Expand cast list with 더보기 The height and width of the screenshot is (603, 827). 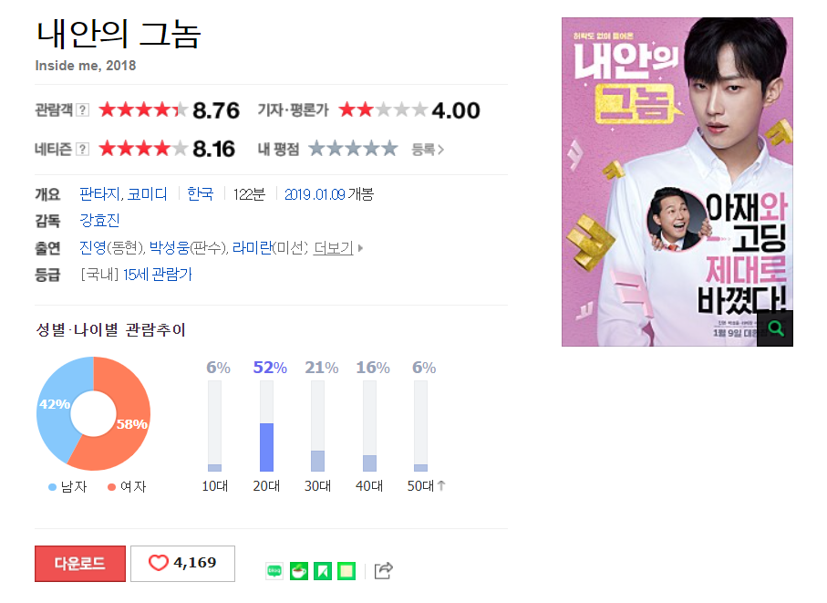338,247
